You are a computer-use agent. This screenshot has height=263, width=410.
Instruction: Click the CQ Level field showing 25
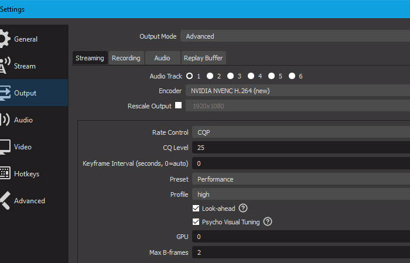301,148
